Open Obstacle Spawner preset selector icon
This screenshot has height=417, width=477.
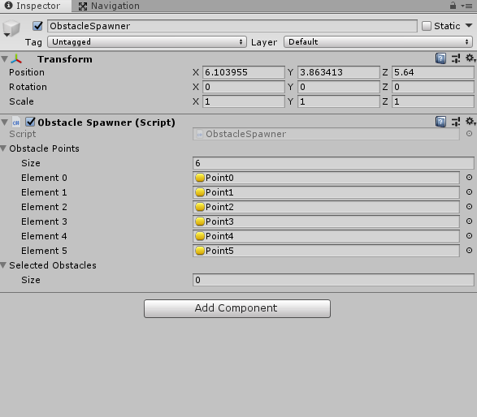pos(456,122)
